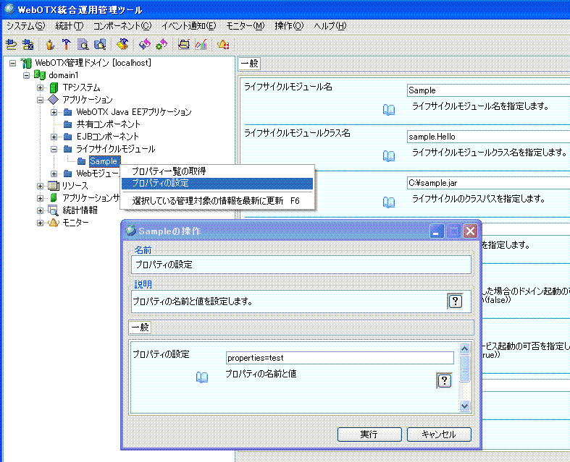570x462 pixels.
Task: Click help button next to プロパティの名前と値
Action: (x=444, y=381)
